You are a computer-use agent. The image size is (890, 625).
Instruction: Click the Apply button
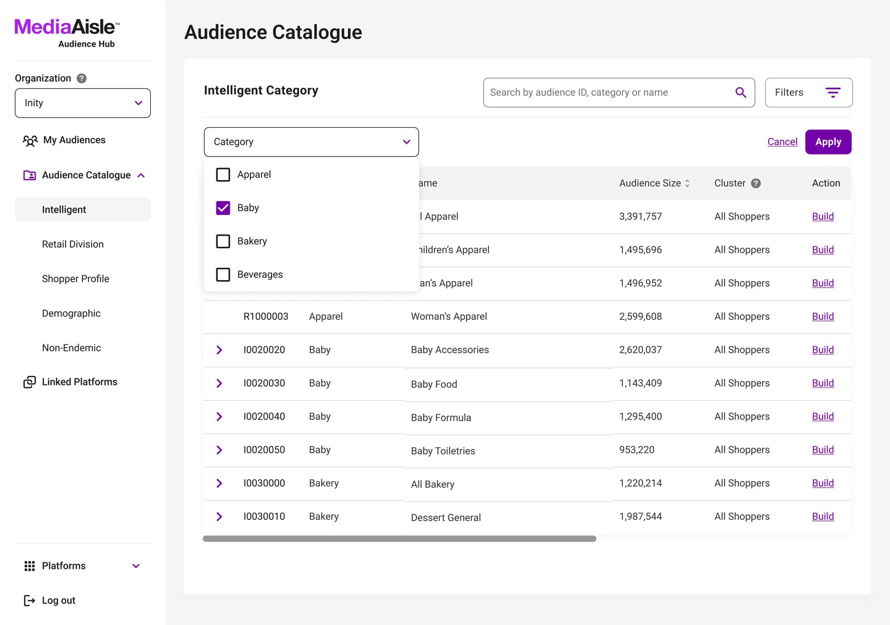point(828,142)
